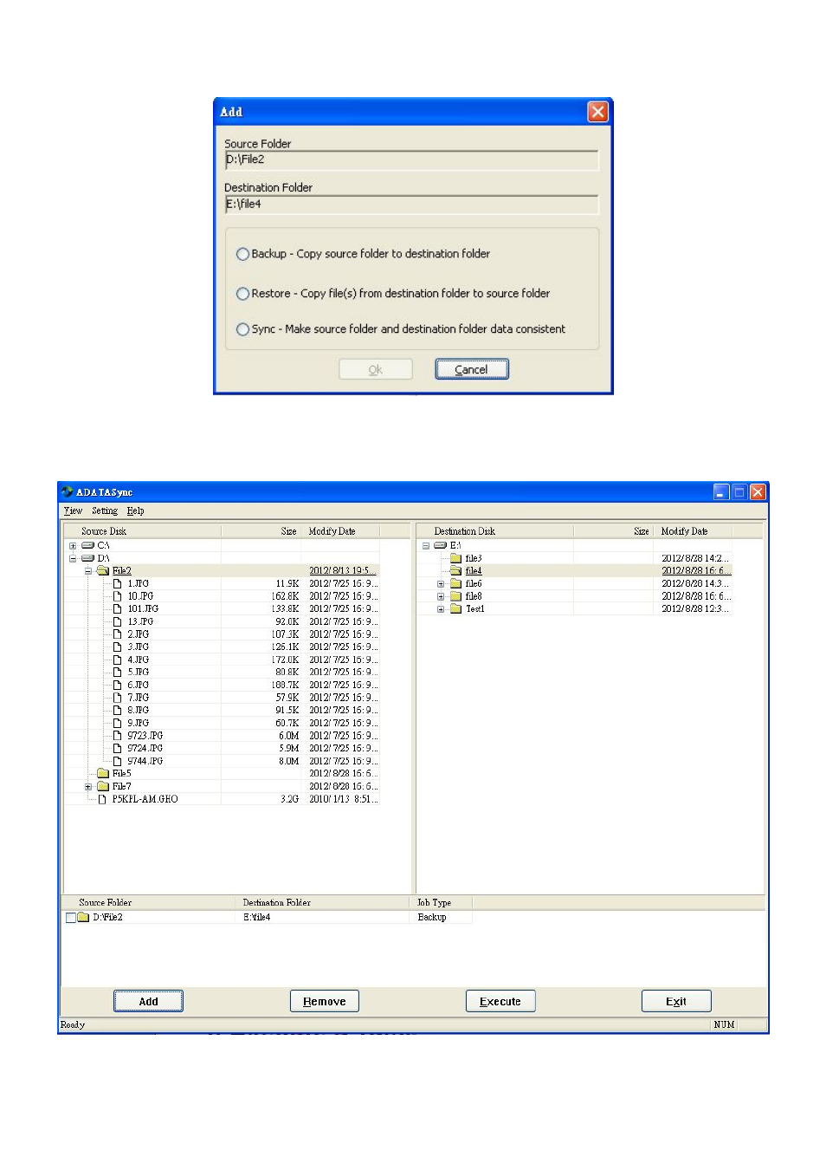Choose the Sync radio option
Viewport: 826px width, 1170px height.
click(242, 329)
